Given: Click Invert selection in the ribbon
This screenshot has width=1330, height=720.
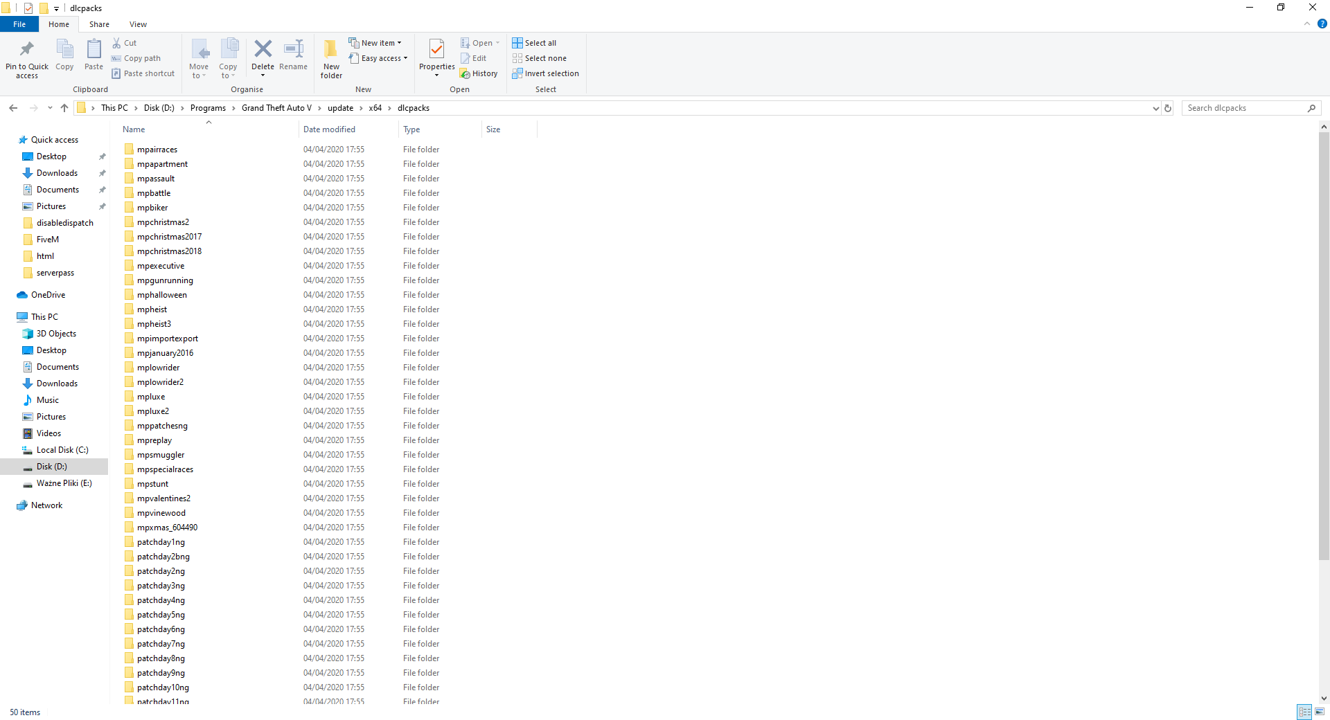Looking at the screenshot, I should tap(545, 73).
